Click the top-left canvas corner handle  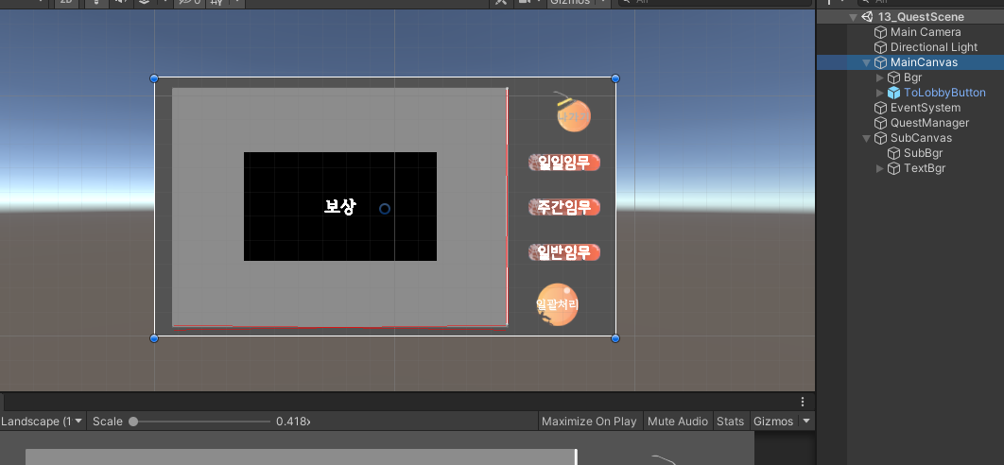(154, 78)
